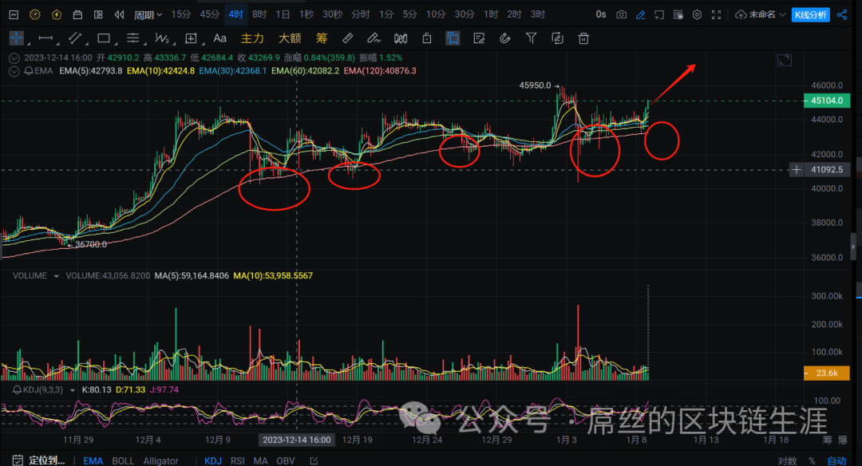
Task: Take a chart screenshot with camera icon
Action: tap(621, 15)
